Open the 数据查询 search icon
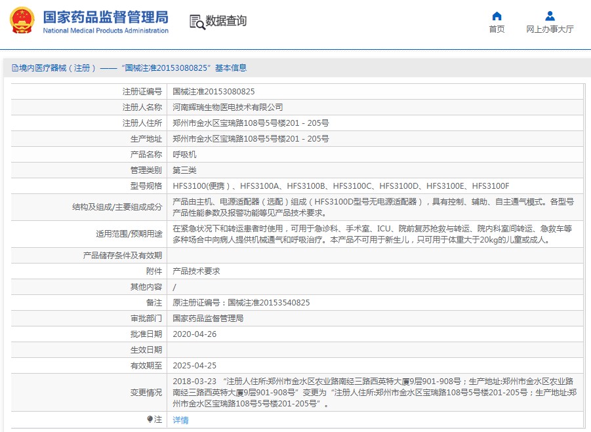 197,22
